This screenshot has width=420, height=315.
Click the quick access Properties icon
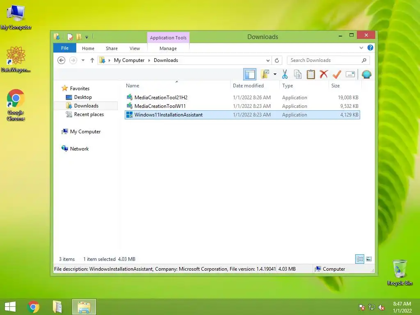click(x=70, y=37)
